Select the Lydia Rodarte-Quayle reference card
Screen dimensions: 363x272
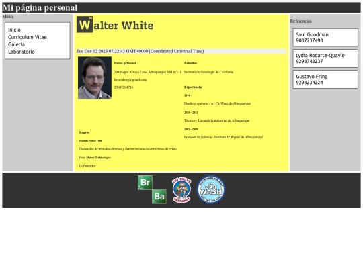tap(325, 58)
